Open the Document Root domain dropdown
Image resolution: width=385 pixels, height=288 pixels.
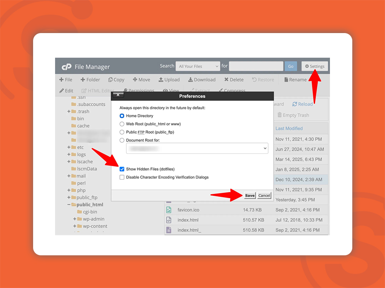click(x=197, y=148)
